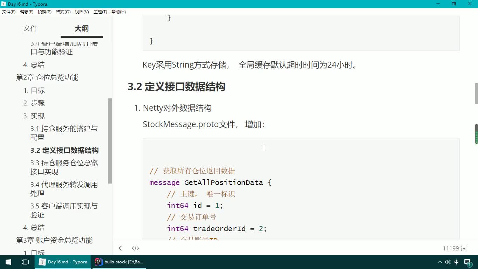478x269 pixels.
Task: Open notification center icon
Action: point(468,262)
